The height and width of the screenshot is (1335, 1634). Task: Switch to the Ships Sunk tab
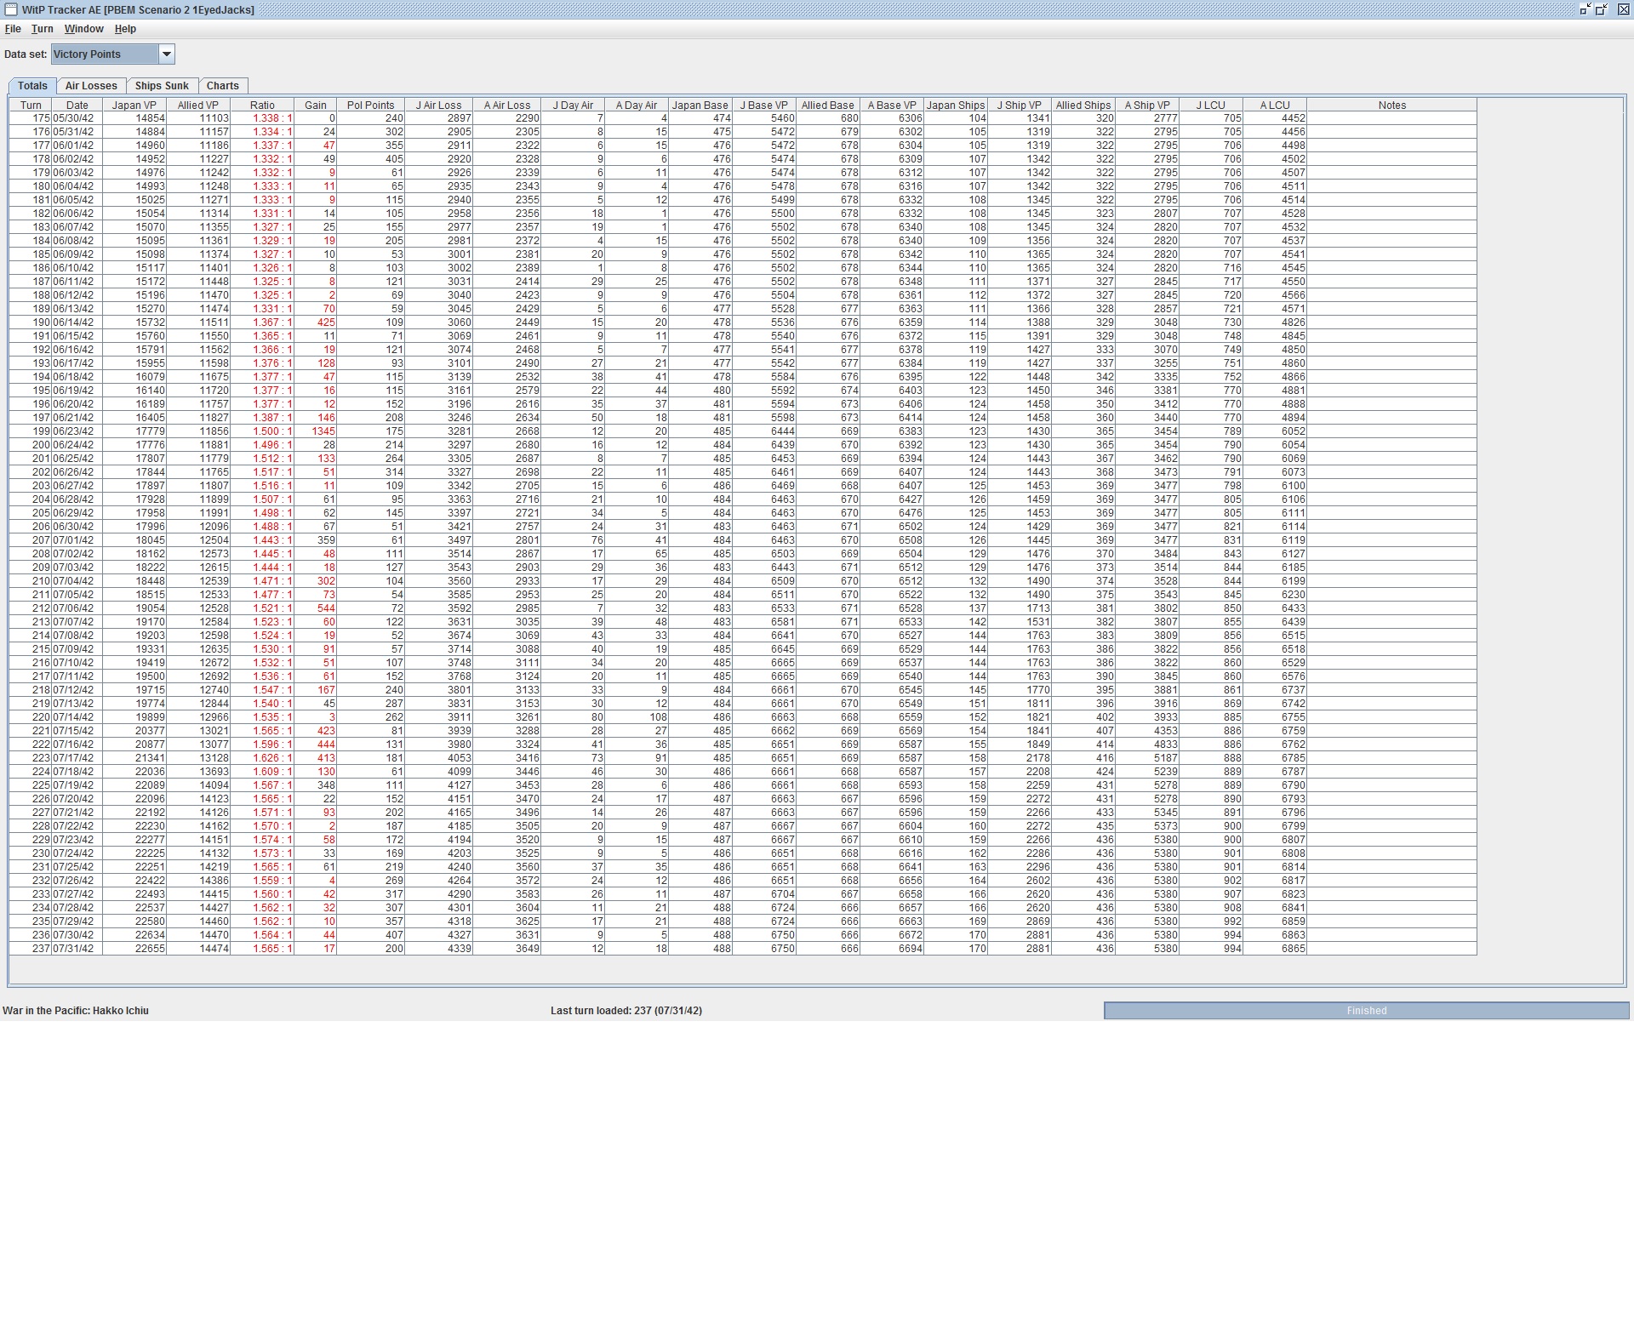coord(162,86)
